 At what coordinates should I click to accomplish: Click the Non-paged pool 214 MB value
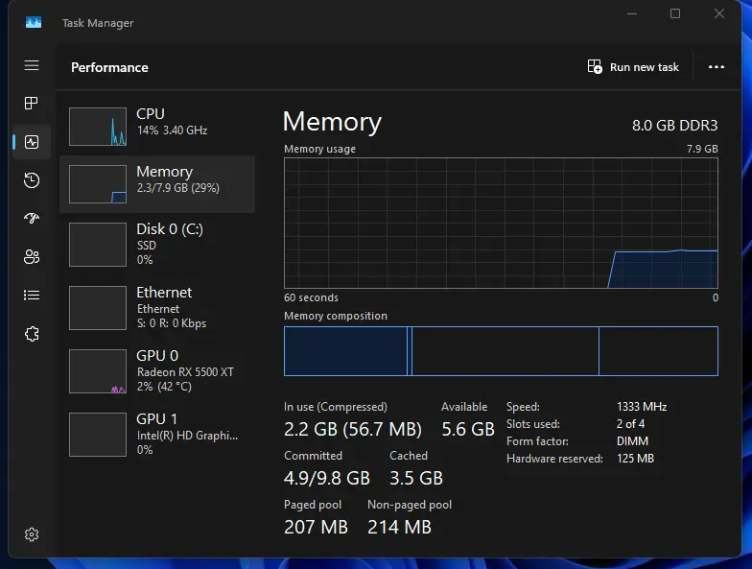pos(399,527)
